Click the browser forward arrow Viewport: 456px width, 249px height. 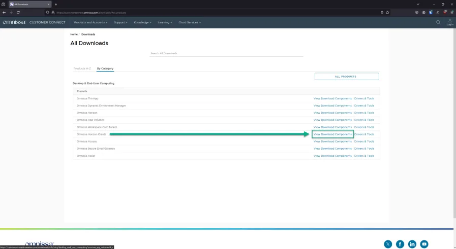click(x=11, y=13)
